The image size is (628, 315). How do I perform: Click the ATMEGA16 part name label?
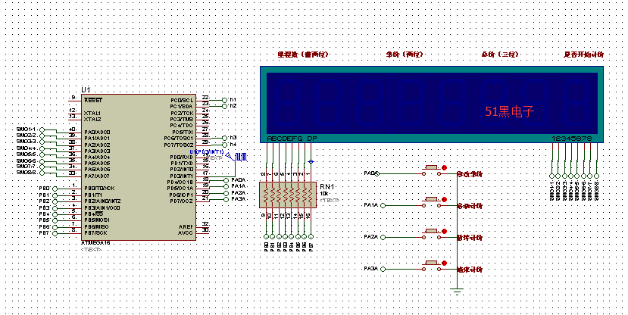95,243
